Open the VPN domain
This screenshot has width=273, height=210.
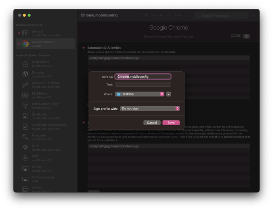coord(46,158)
